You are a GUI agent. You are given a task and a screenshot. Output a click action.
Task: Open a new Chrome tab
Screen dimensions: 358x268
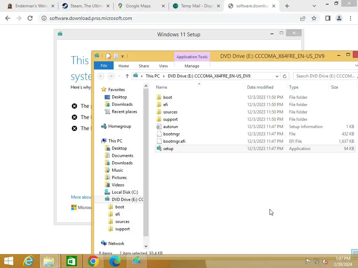287,6
